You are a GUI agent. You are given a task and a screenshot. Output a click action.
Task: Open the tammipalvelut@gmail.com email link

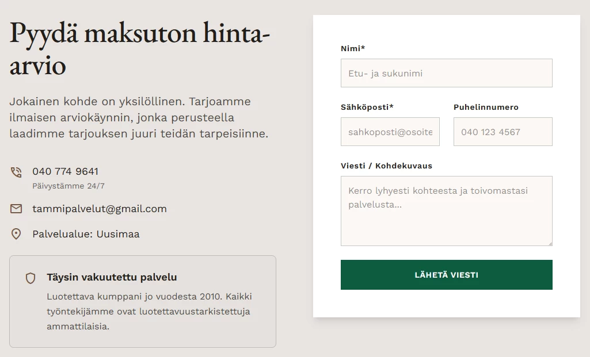[100, 209]
